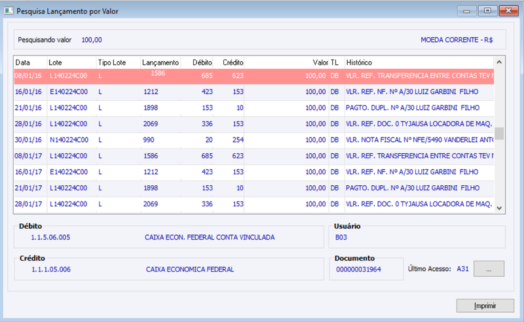524x322 pixels.
Task: Select the row dated 16/01/17
Action: (253, 172)
